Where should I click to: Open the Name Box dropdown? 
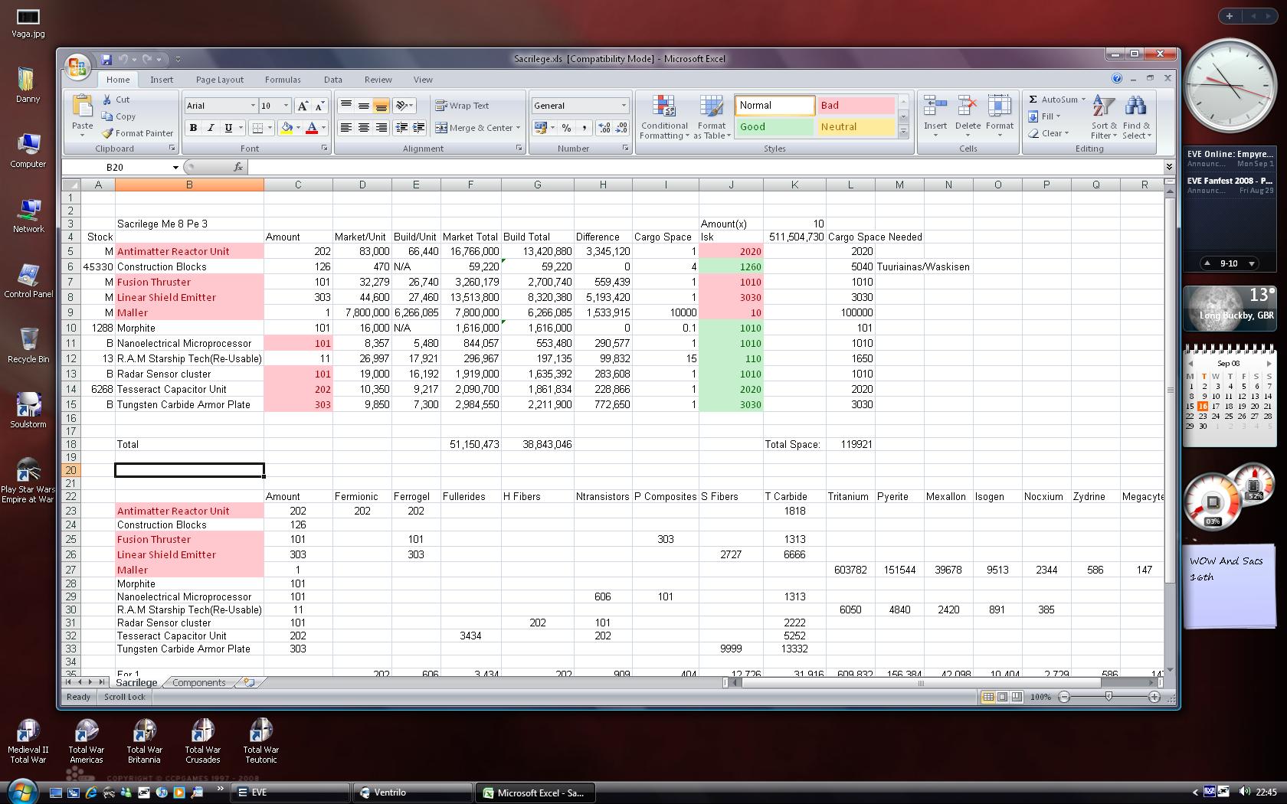175,167
